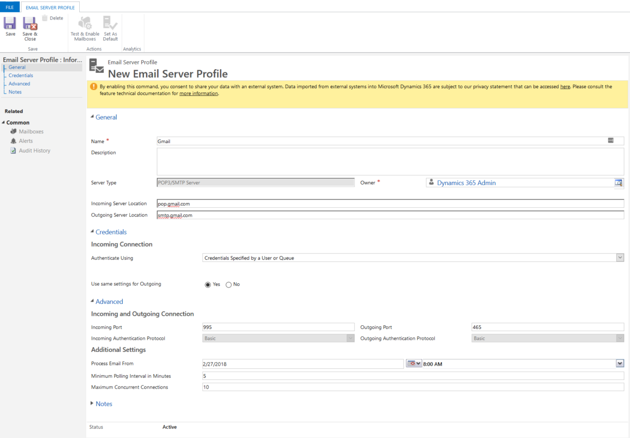Collapse the Credentials section
This screenshot has width=630, height=438.
tap(92, 232)
